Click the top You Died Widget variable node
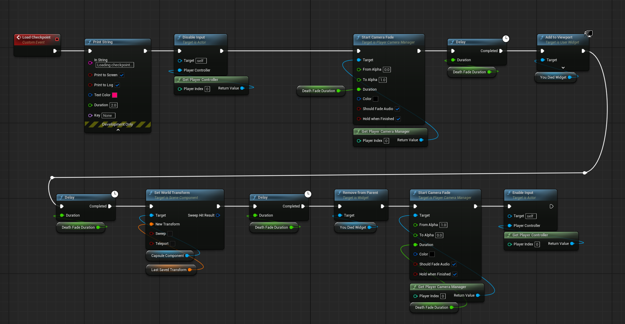625x324 pixels. [553, 77]
